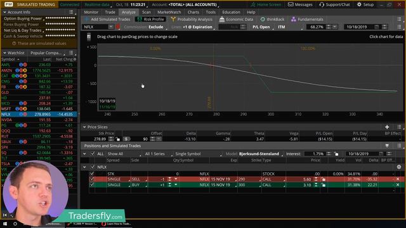Adjust interest 1.75% stepper
The image size is (406, 228).
tap(329, 154)
